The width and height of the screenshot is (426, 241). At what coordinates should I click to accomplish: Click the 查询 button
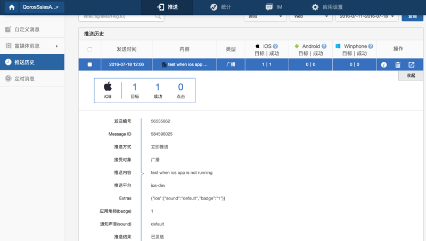pyautogui.click(x=412, y=17)
